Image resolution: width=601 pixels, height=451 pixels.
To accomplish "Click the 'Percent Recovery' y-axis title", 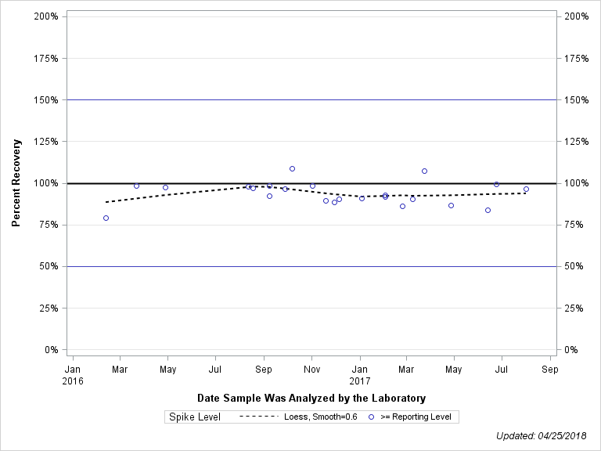I will pos(16,183).
